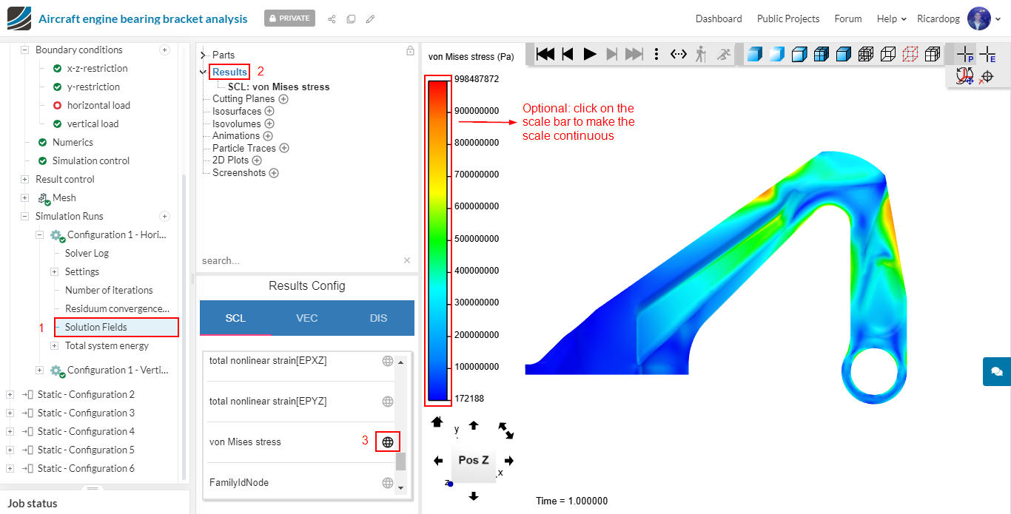Add a new simulation run with plus

165,217
